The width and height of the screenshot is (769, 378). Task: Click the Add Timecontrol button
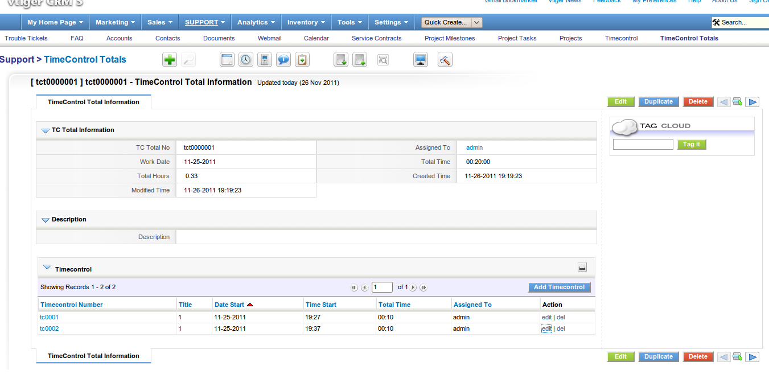point(559,287)
